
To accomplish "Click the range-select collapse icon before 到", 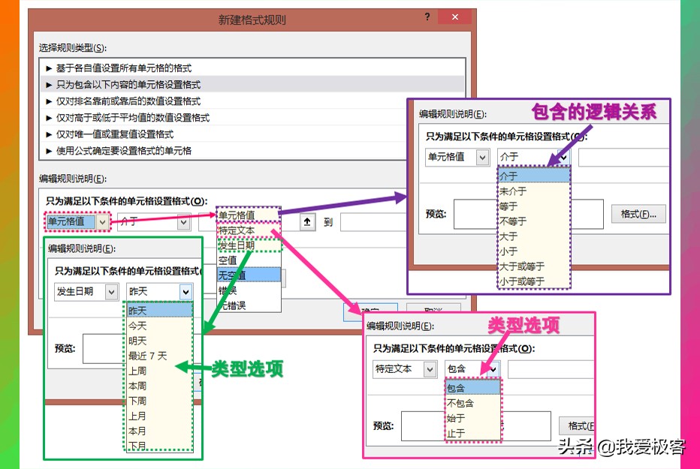I will click(307, 221).
